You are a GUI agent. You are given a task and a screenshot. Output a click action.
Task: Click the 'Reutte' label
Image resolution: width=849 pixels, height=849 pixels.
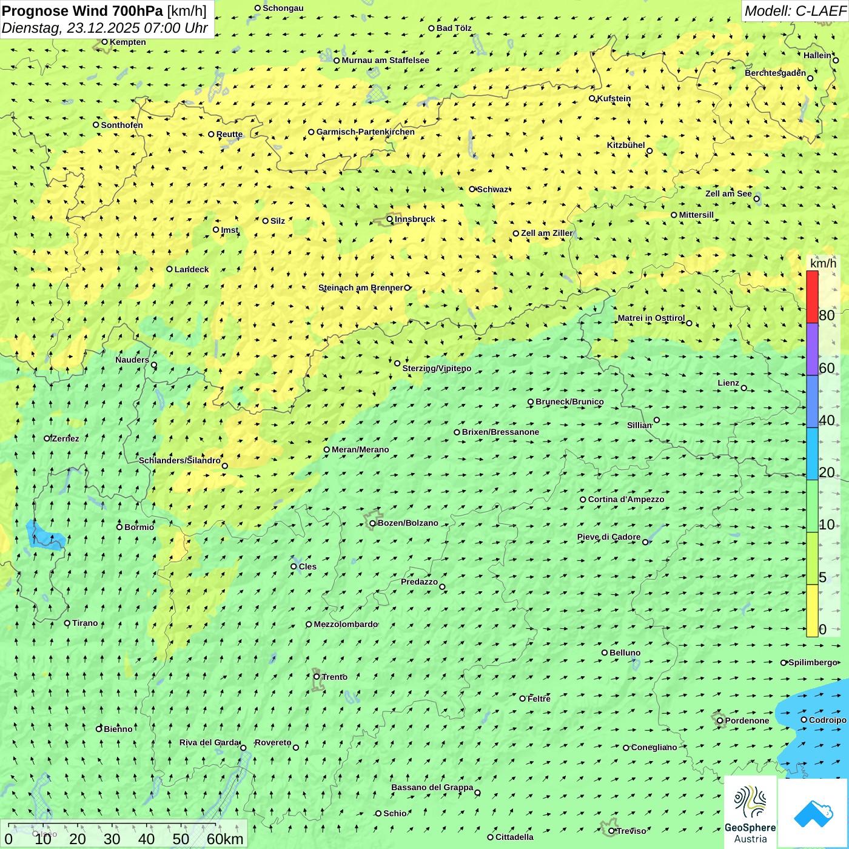(229, 135)
